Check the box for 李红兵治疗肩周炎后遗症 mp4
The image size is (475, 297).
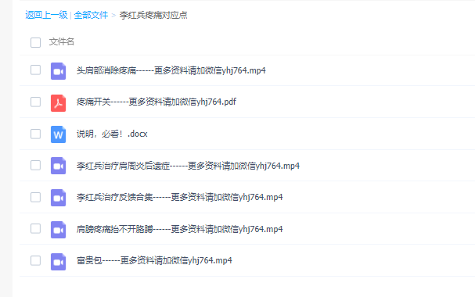coord(35,165)
